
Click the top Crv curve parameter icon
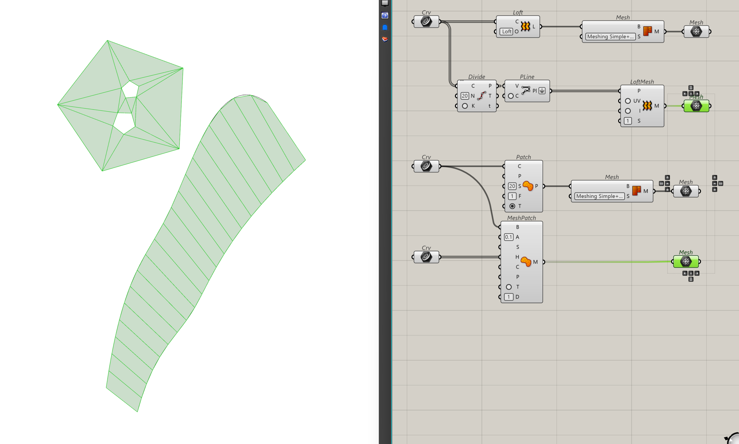point(426,21)
